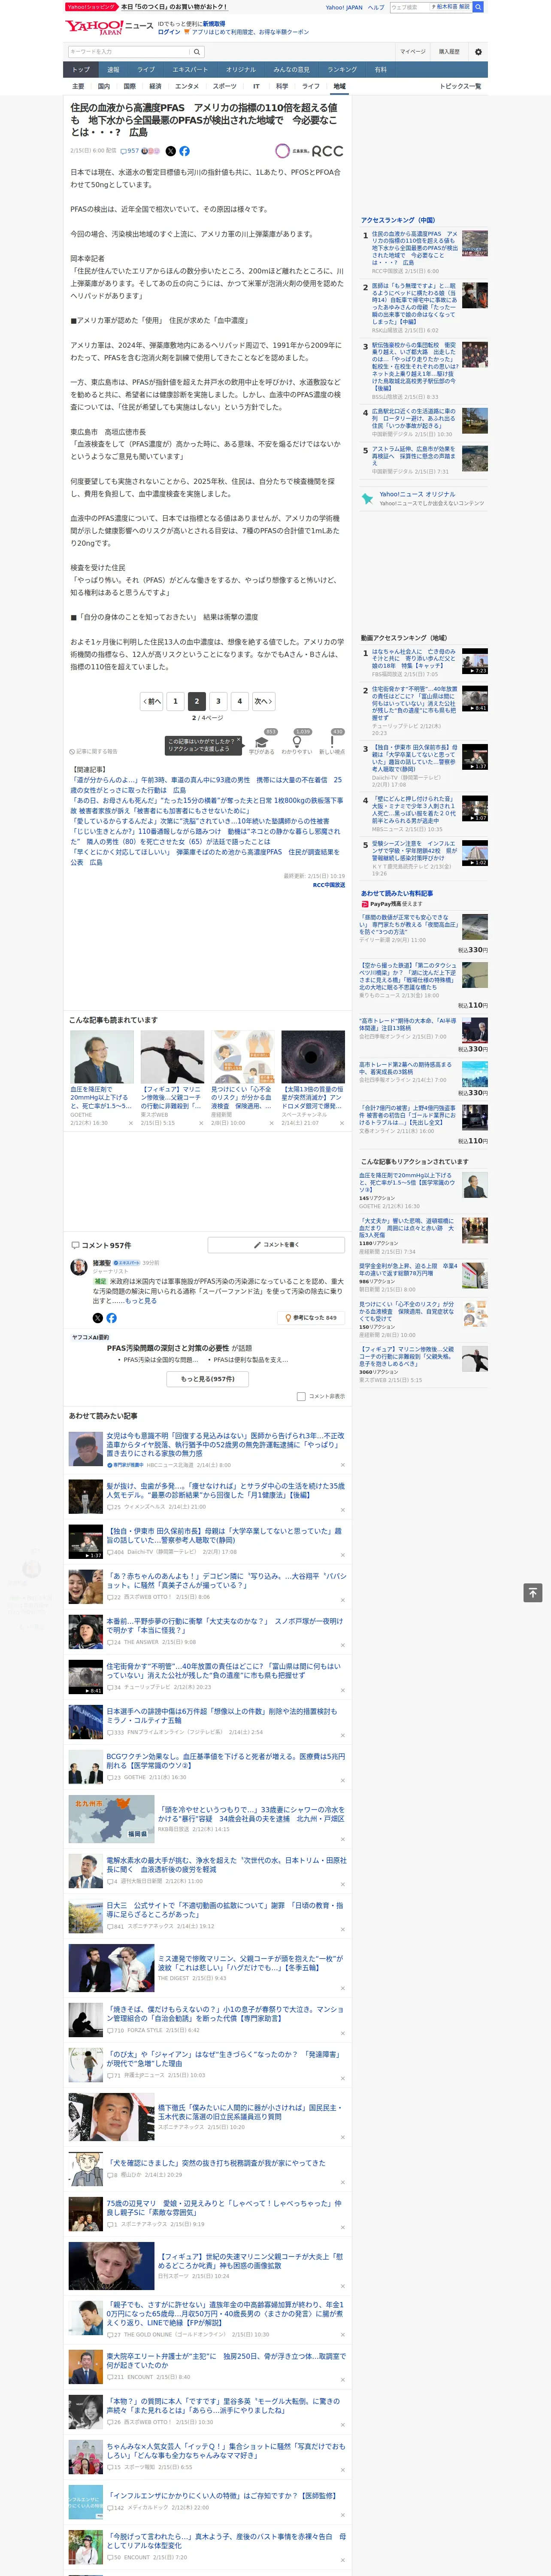Viewport: 551px width, 2576px height.
Task: Go to article page 3
Action: 218,701
